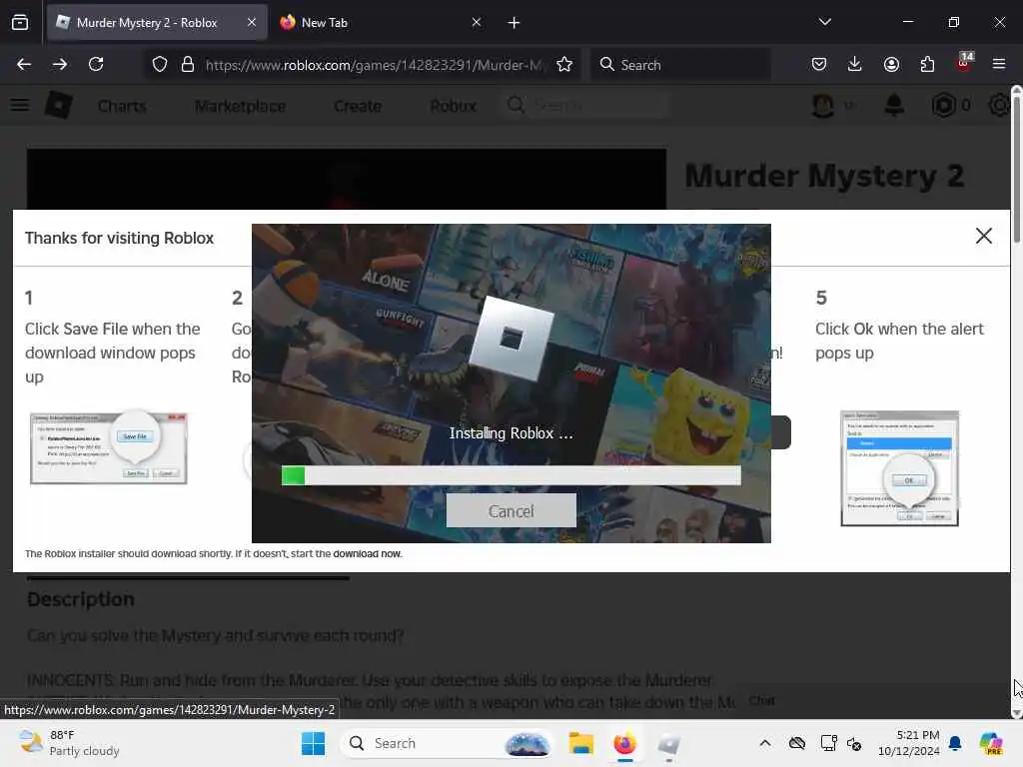Open the Windows Start menu
The width and height of the screenshot is (1023, 767).
pyautogui.click(x=313, y=743)
